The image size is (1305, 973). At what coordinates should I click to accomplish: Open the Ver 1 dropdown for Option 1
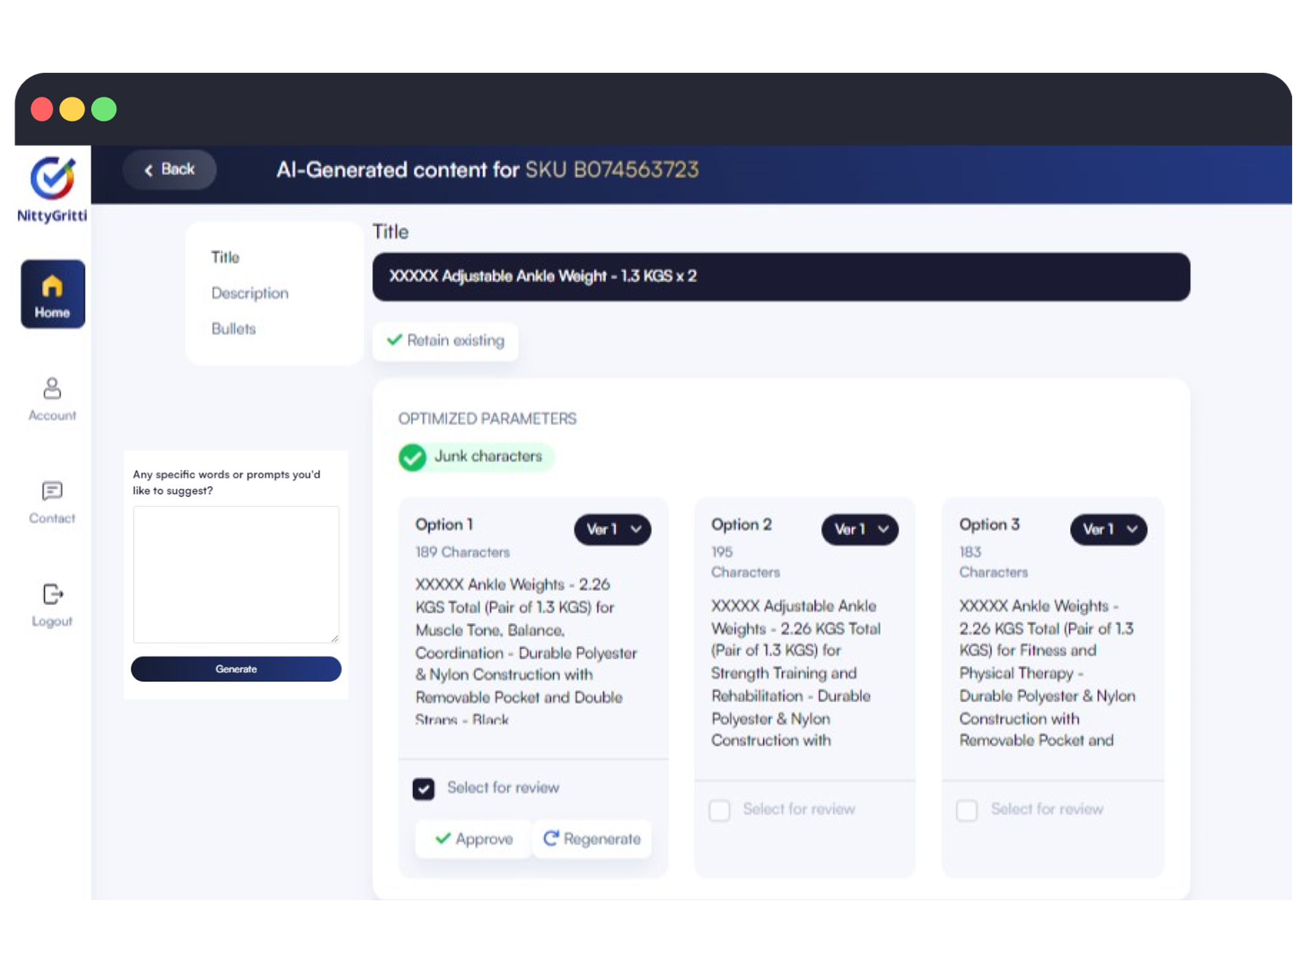coord(612,530)
